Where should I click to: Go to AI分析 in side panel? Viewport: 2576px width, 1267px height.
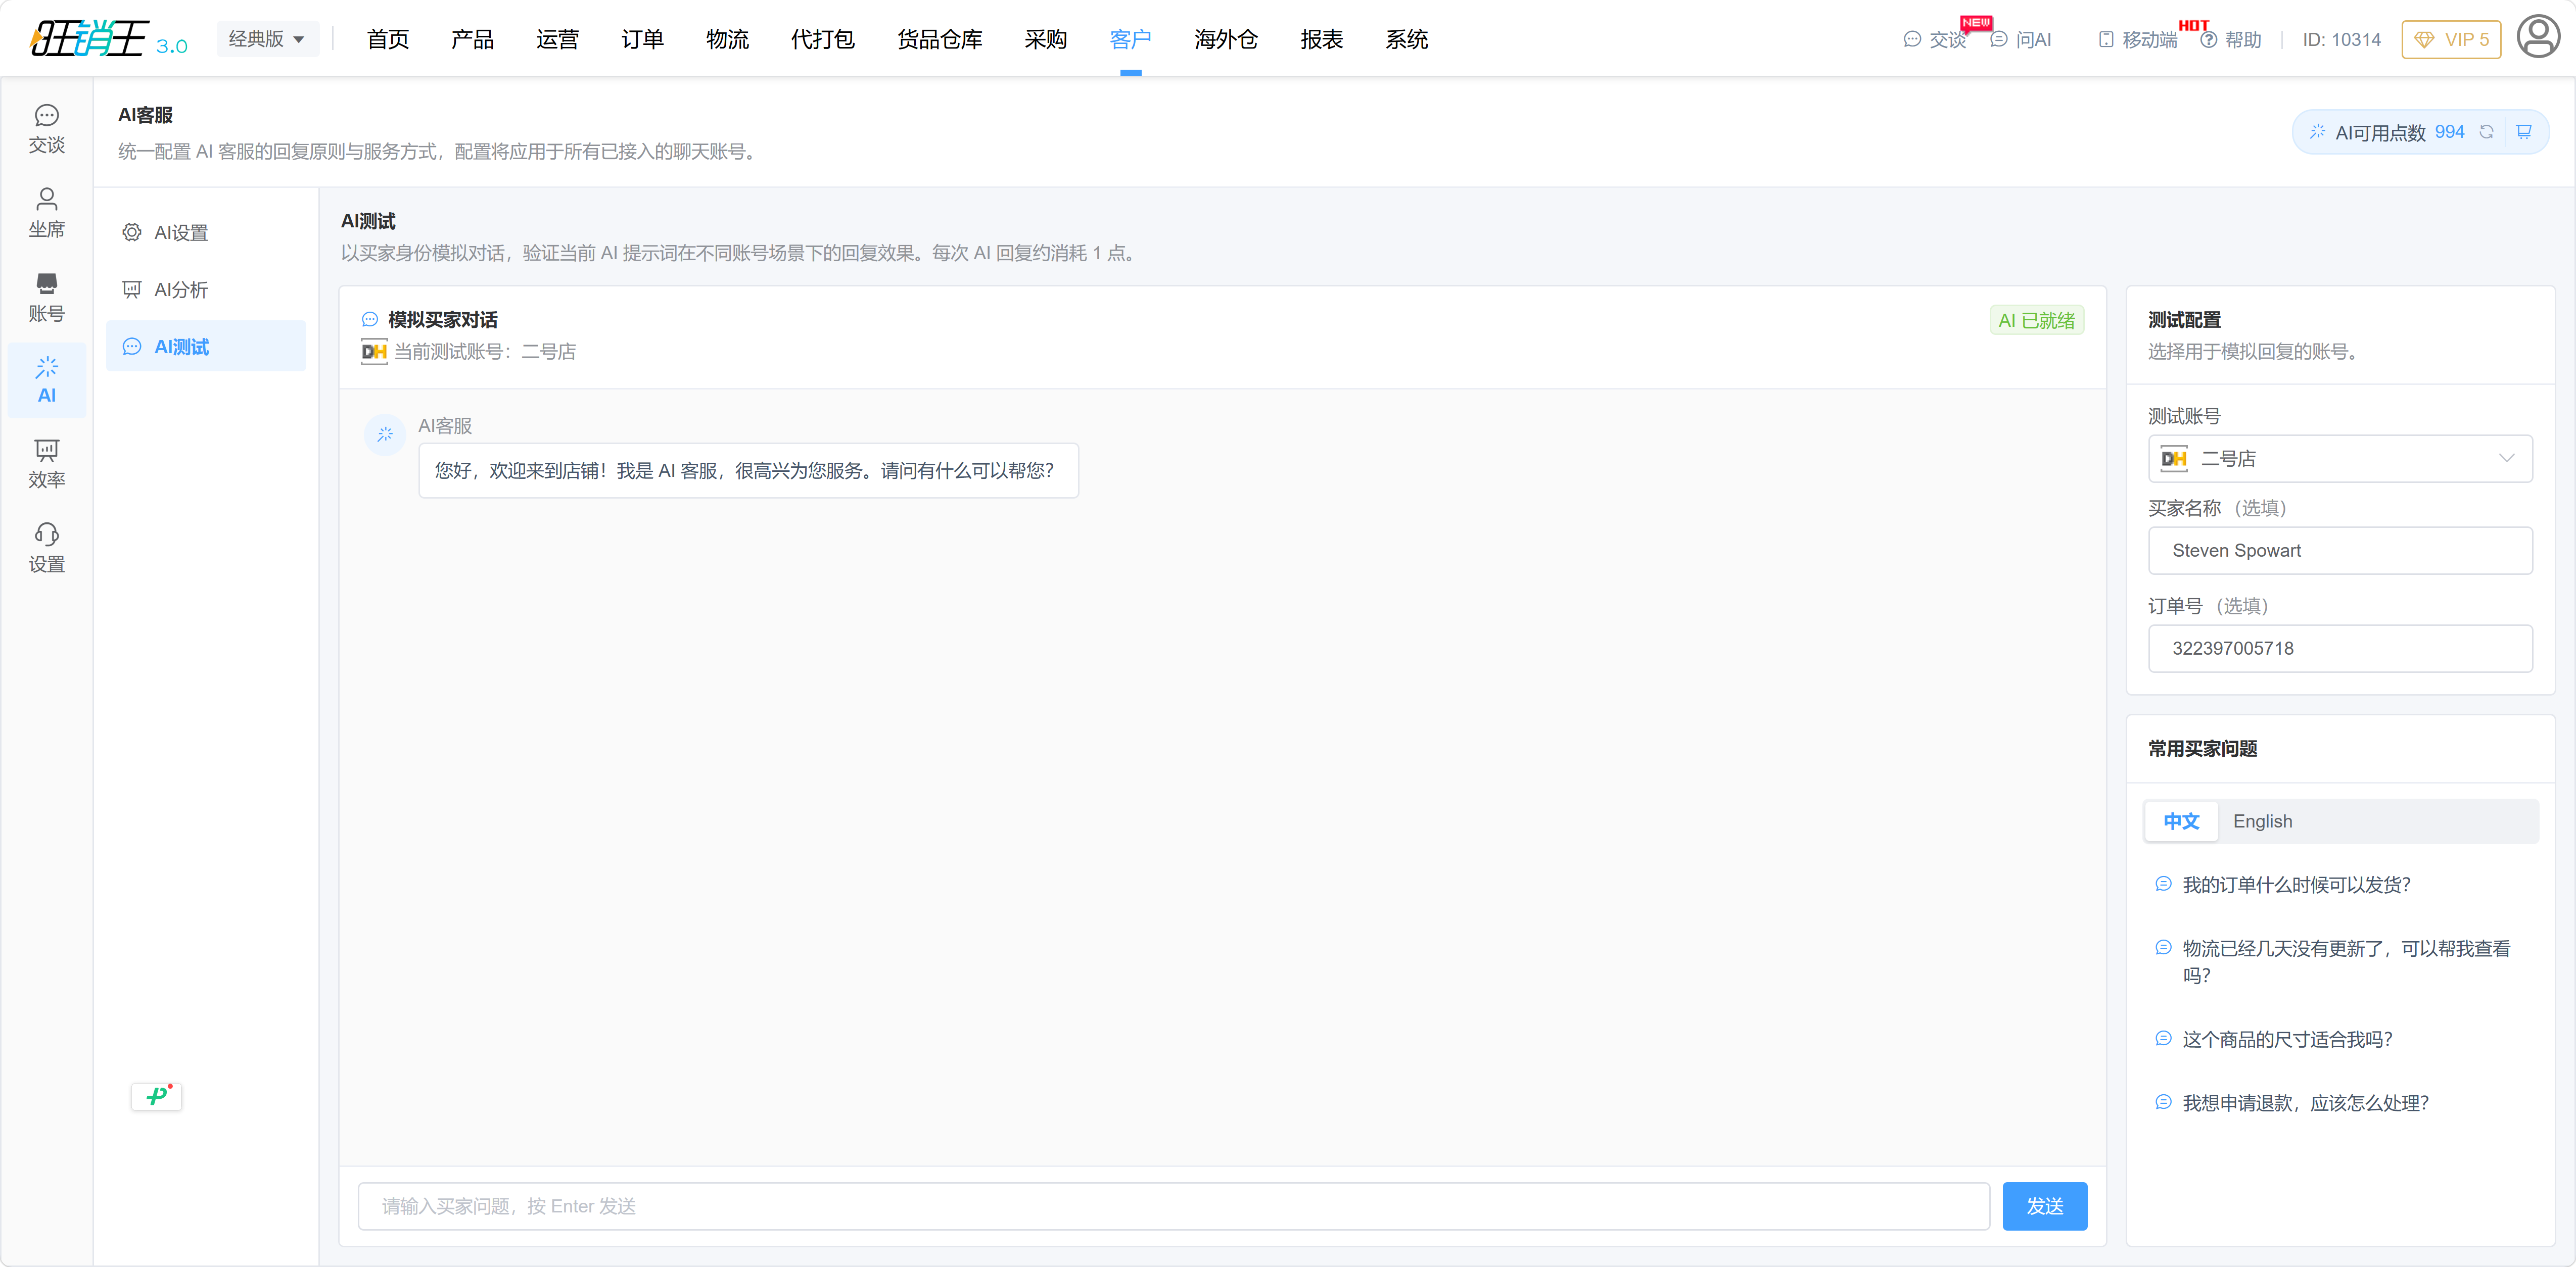coord(206,289)
